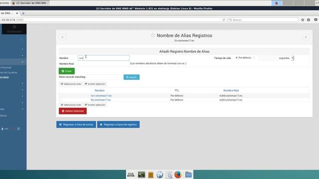The image size is (319, 179).
Task: Tick the checkbox for ns1.sistemas17.es row
Action: pyautogui.click(x=60, y=95)
